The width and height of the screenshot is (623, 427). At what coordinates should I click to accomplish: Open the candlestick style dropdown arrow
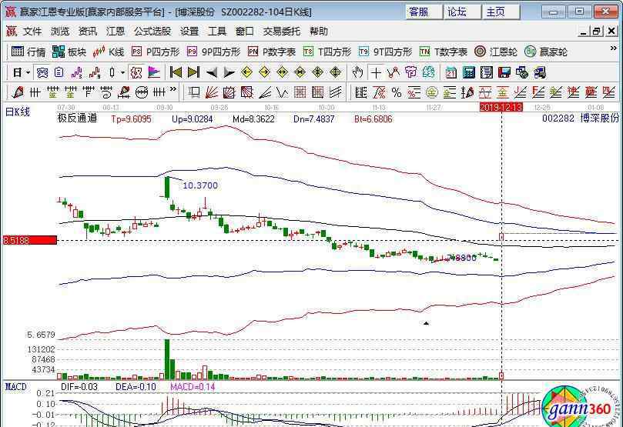point(122,72)
